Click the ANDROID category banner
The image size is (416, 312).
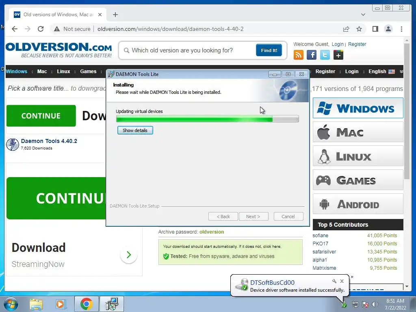click(358, 204)
